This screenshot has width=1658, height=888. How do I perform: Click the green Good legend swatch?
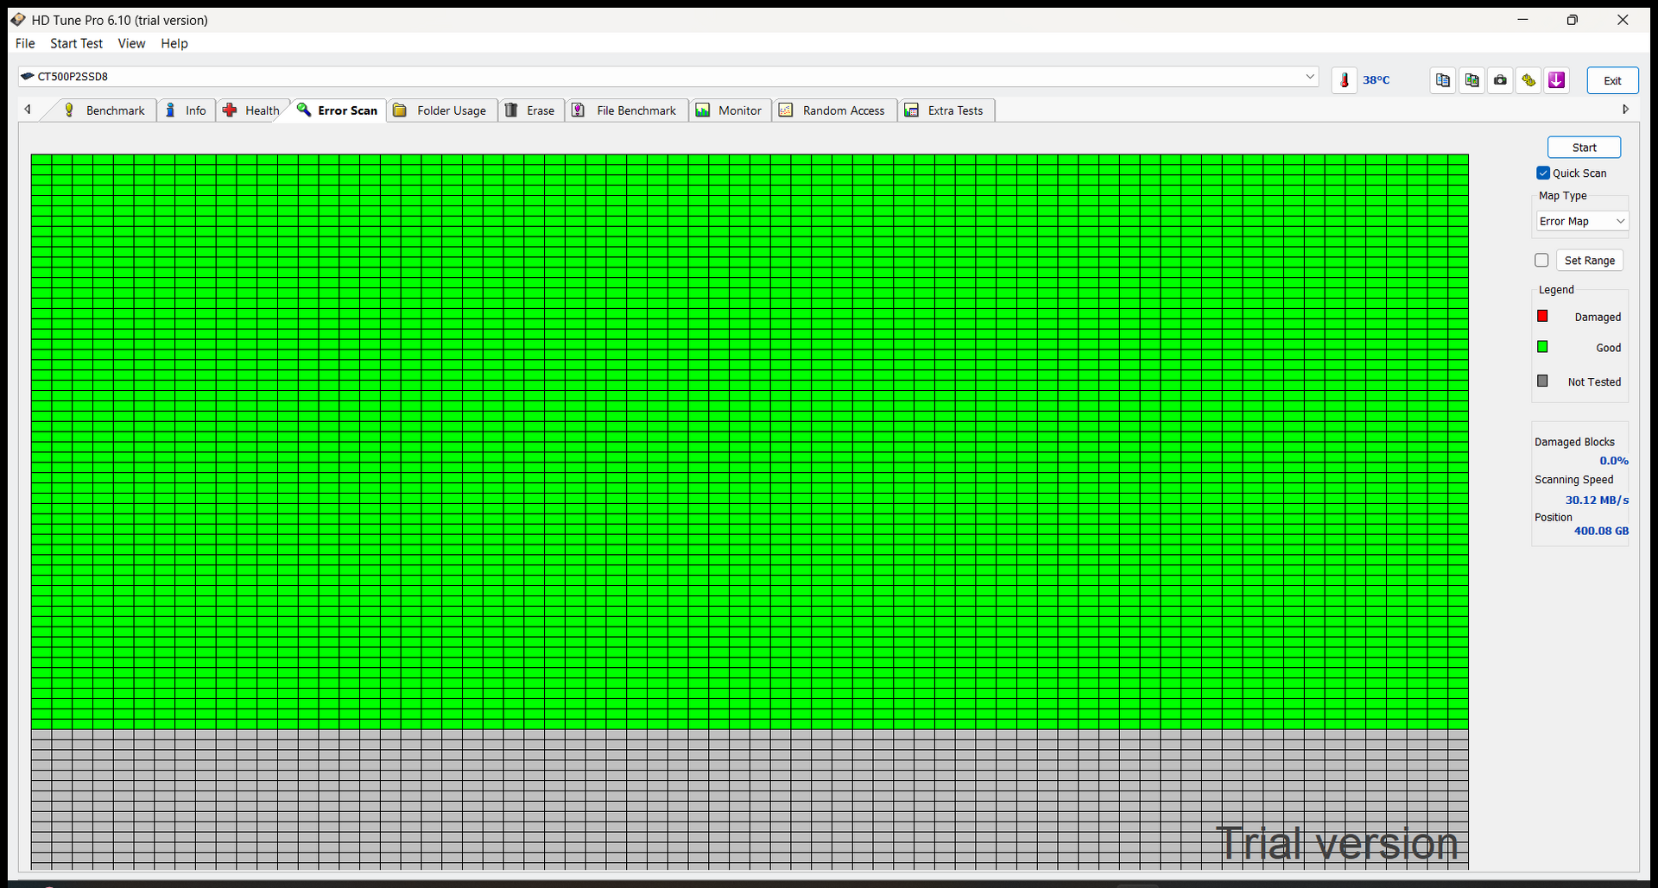(x=1542, y=347)
